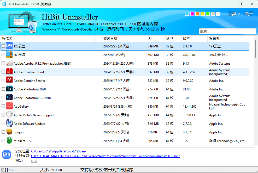
Task: Select the Adobe Photoshop 2020 checkbox
Action: tap(3, 89)
